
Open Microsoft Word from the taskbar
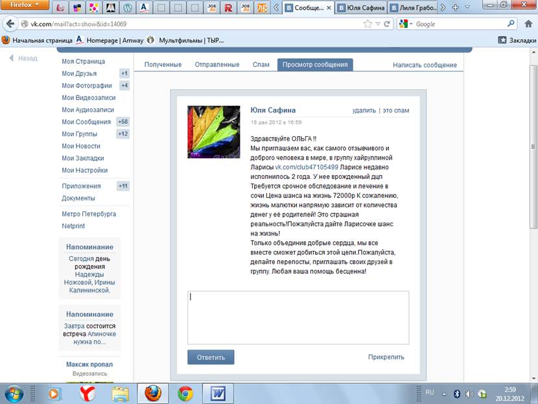coord(218,394)
